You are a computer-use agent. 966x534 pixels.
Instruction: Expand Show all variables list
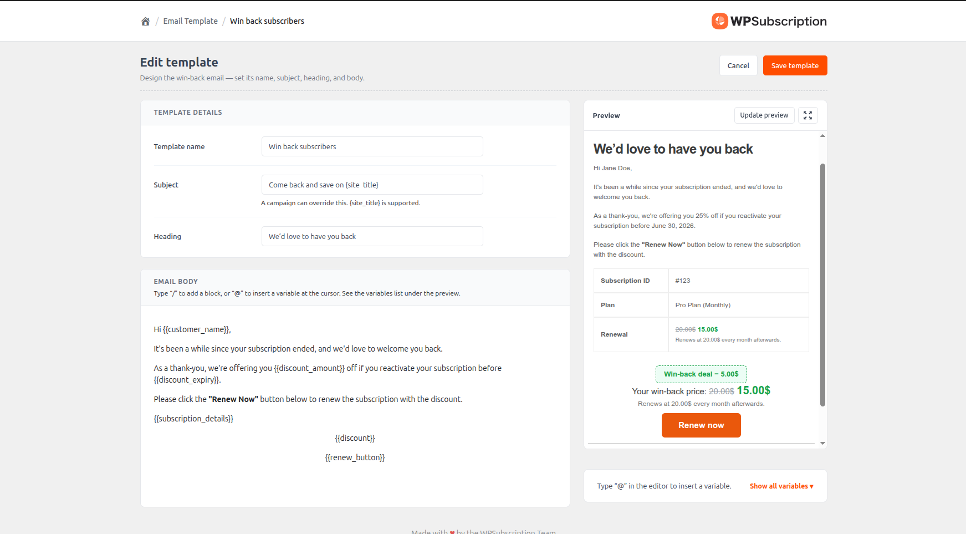coord(781,486)
